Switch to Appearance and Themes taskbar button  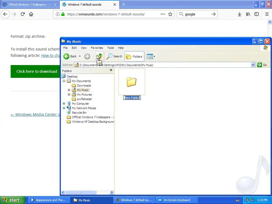pyautogui.click(x=49, y=200)
